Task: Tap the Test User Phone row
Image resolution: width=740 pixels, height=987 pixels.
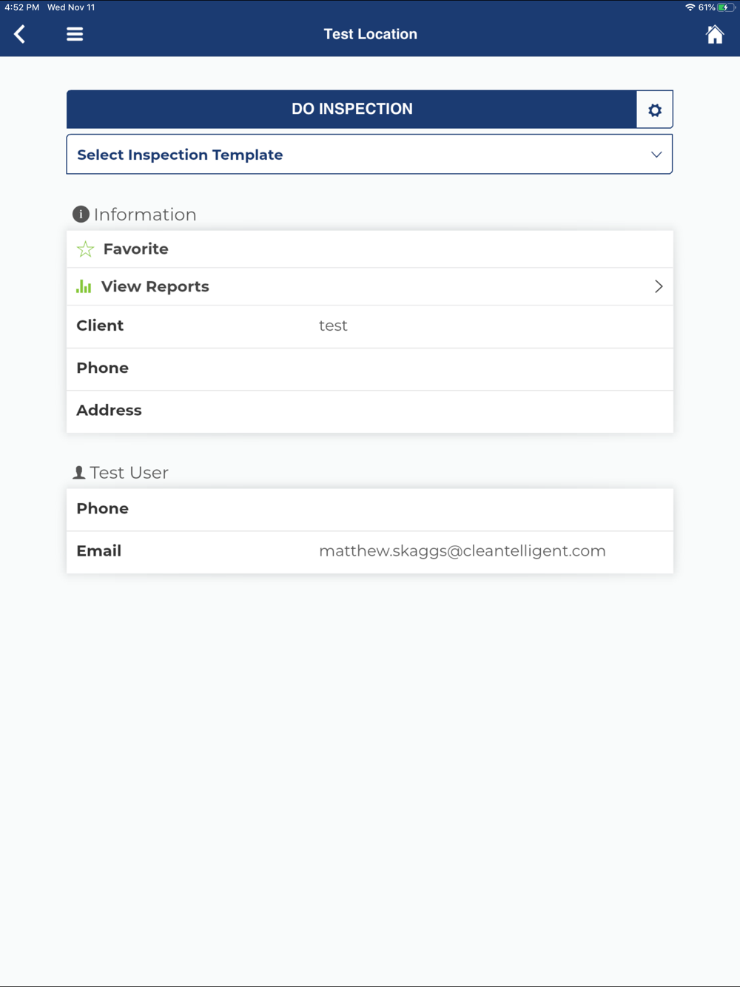Action: click(x=370, y=509)
